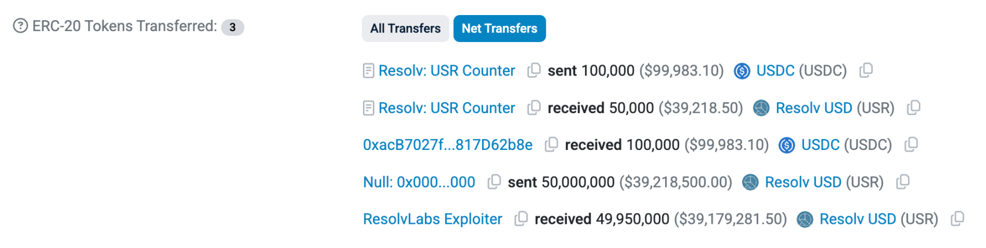Viewport: 986px width, 248px height.
Task: Copy Resolv USD token address in second row
Action: [x=914, y=108]
